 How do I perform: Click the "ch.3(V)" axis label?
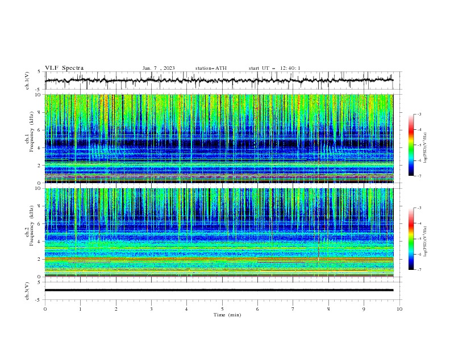tap(27, 291)
